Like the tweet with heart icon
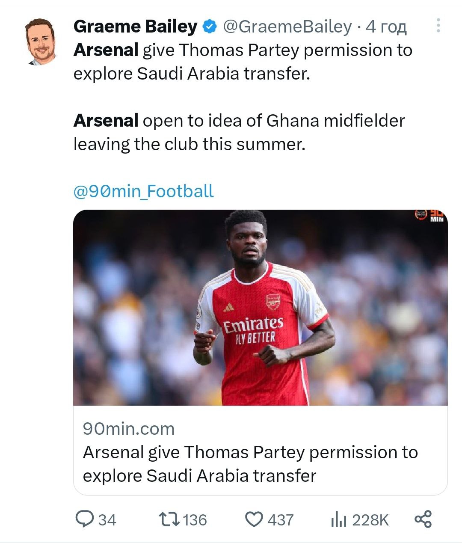The height and width of the screenshot is (543, 462). click(254, 519)
